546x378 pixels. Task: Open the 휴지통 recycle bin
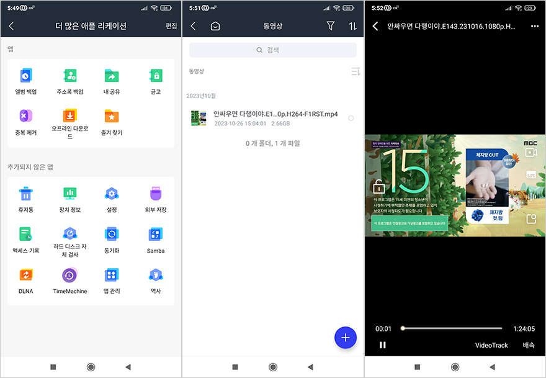(26, 200)
